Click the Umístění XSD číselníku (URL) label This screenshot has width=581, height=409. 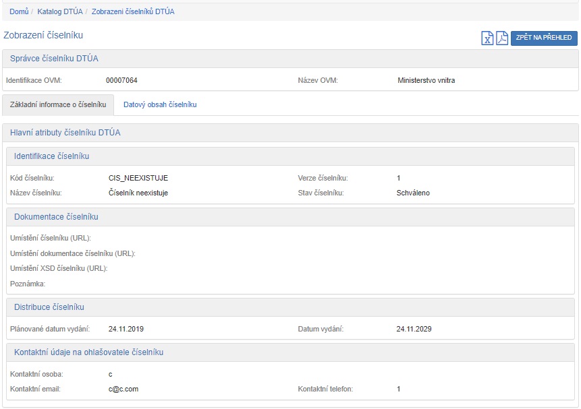coord(59,268)
